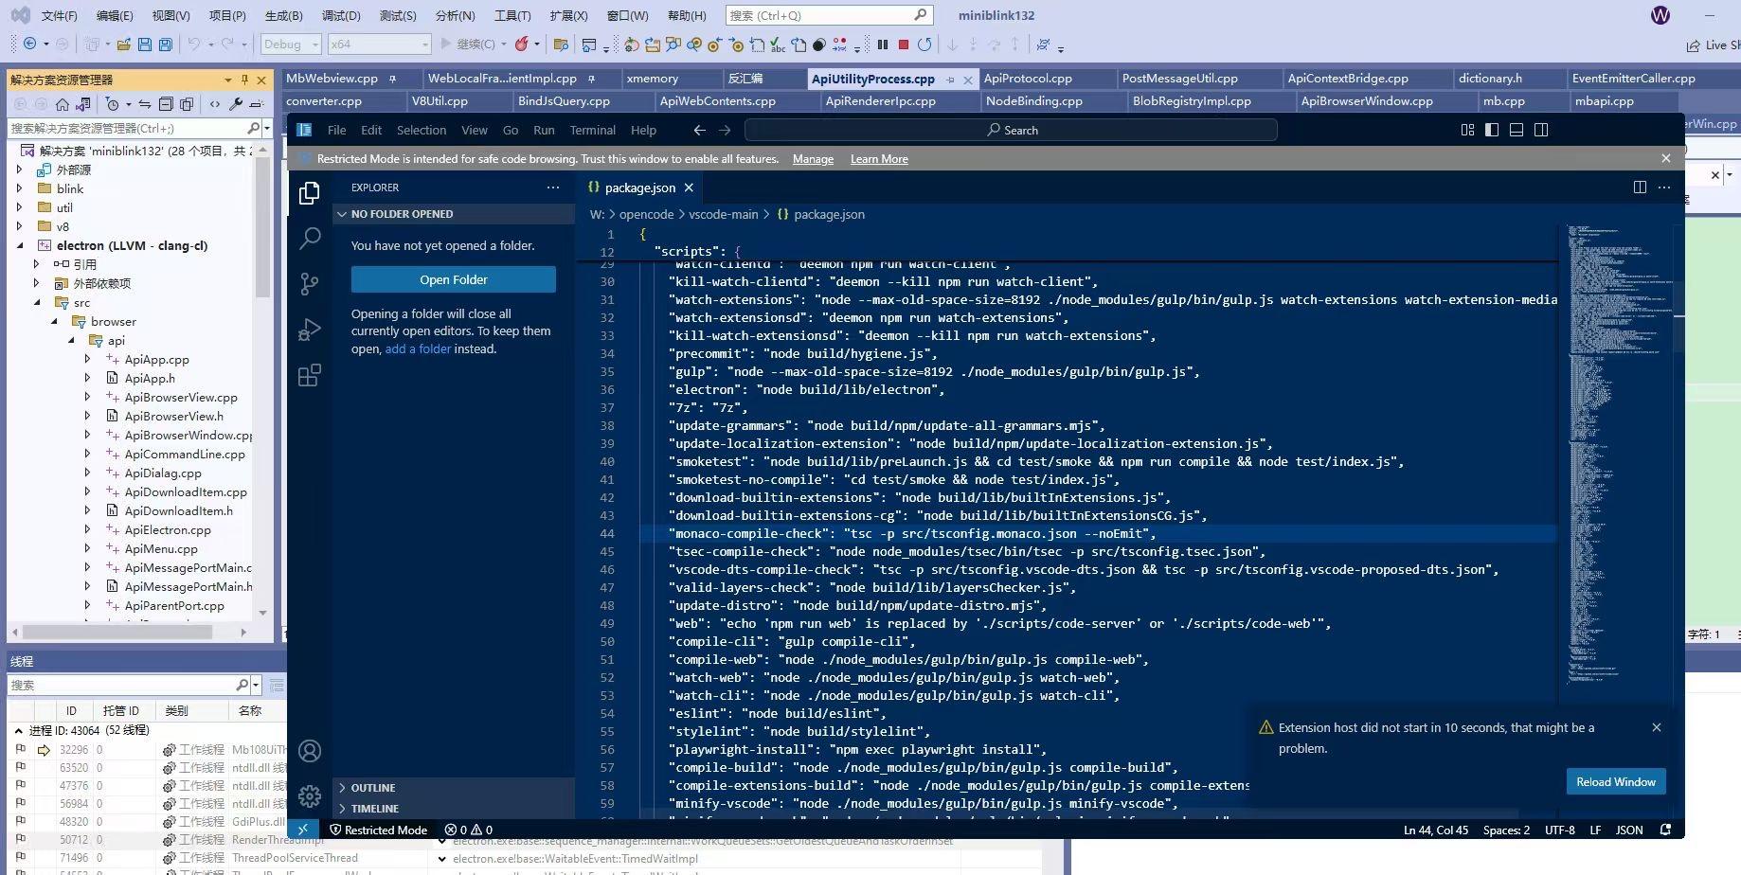Toggle pin on MbWebview.cpp tab
This screenshot has width=1741, height=875.
pyautogui.click(x=392, y=79)
